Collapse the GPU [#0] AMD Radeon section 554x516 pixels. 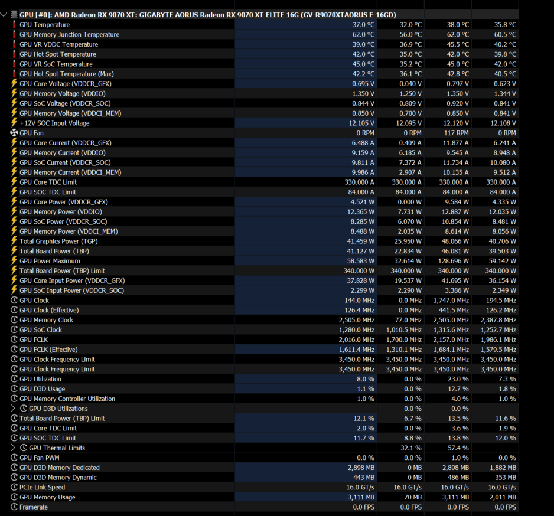coord(4,15)
